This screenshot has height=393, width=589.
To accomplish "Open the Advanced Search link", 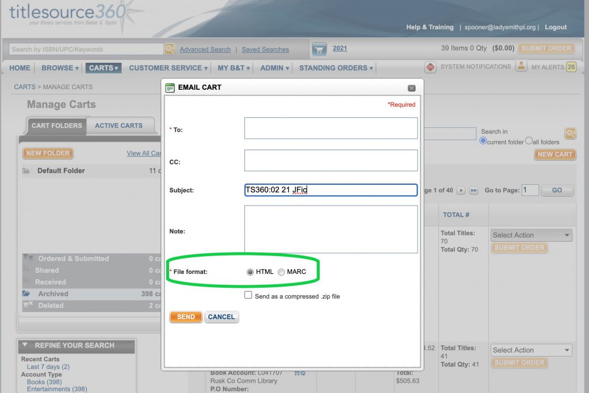I will [x=205, y=49].
